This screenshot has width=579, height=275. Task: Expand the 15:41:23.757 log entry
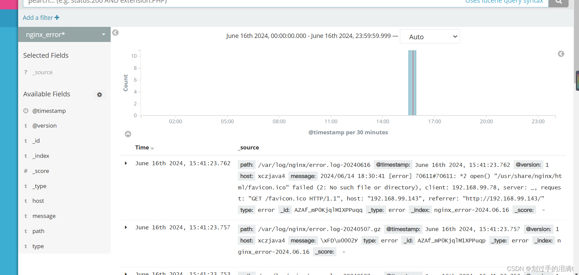tap(126, 227)
